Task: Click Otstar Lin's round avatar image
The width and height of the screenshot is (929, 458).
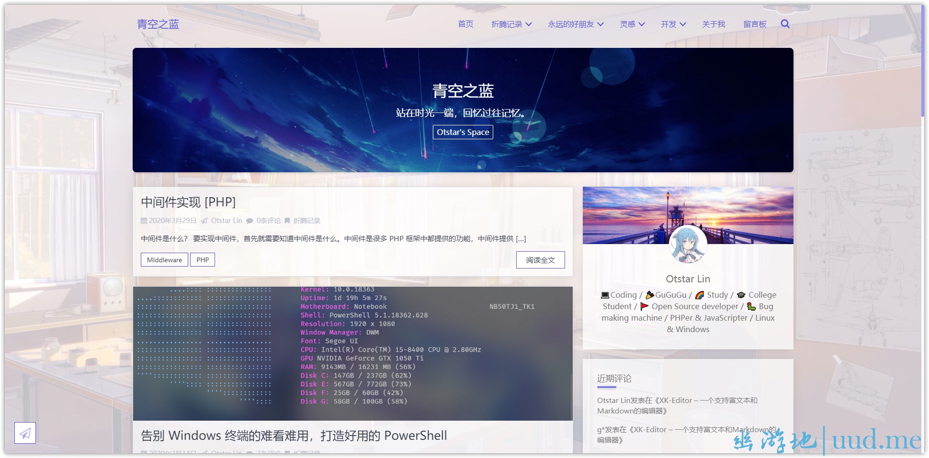Action: (x=688, y=245)
